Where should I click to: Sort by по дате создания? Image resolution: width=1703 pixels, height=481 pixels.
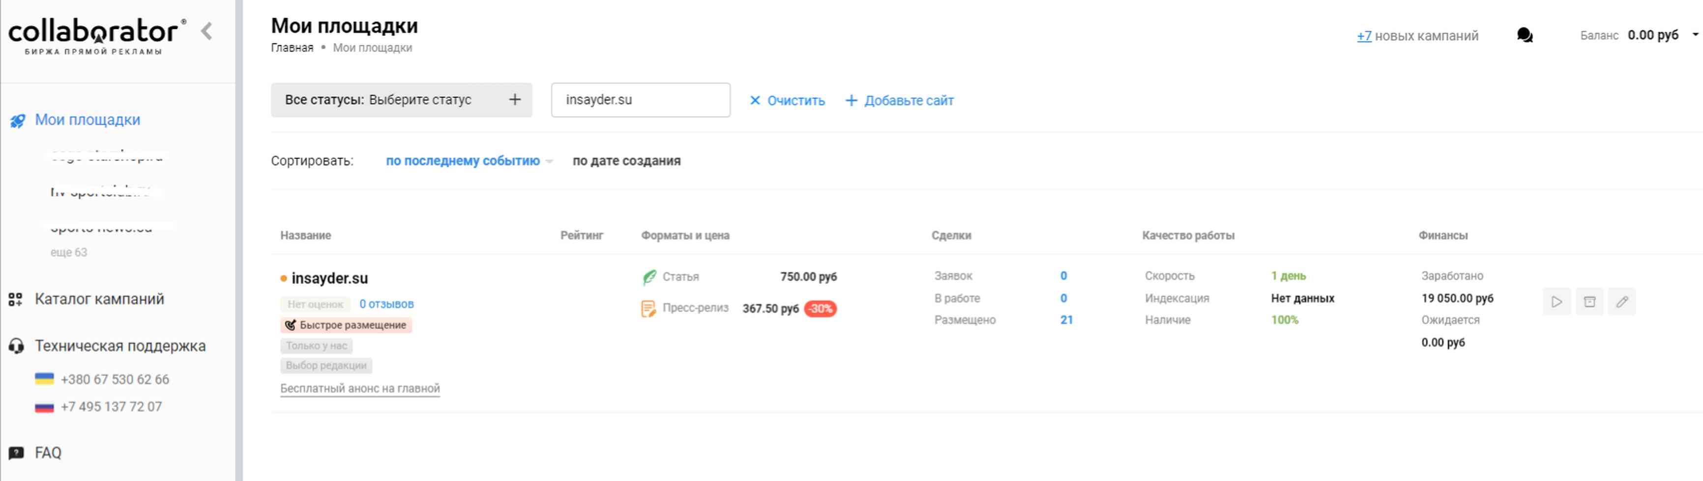click(626, 161)
